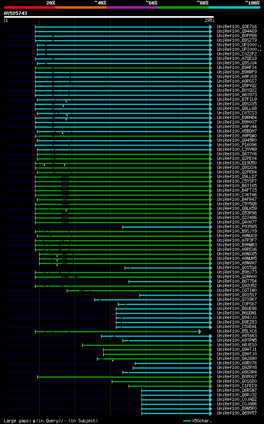Select label UniRef100_Q01517

[x=237, y=295]
